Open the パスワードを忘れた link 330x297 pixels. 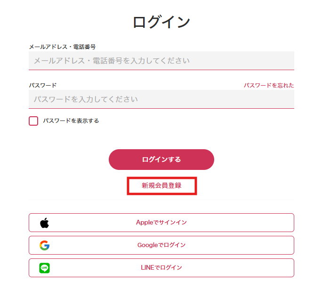(268, 85)
